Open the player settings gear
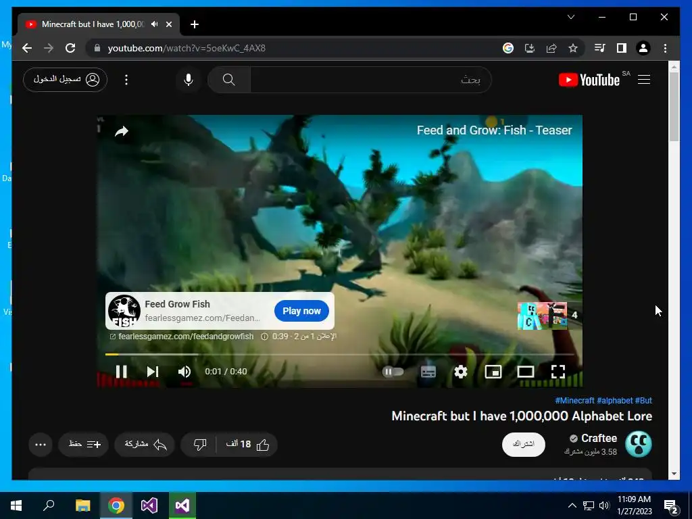Viewport: 692px width, 519px height. point(461,372)
